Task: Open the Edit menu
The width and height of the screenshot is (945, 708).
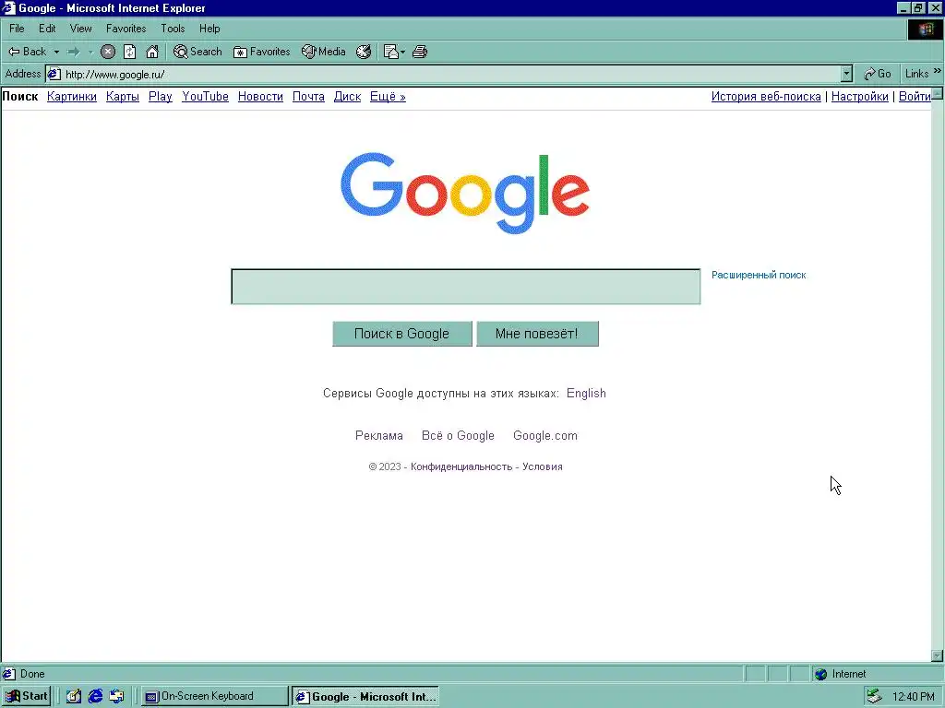Action: pos(47,29)
